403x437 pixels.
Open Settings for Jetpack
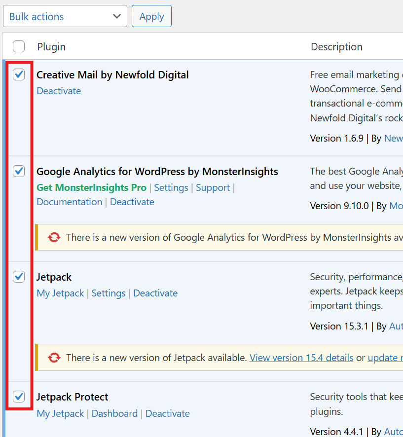pos(109,293)
